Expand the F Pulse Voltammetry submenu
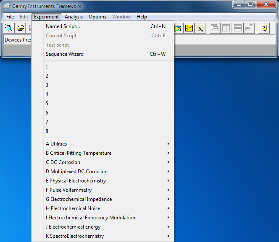 point(103,190)
